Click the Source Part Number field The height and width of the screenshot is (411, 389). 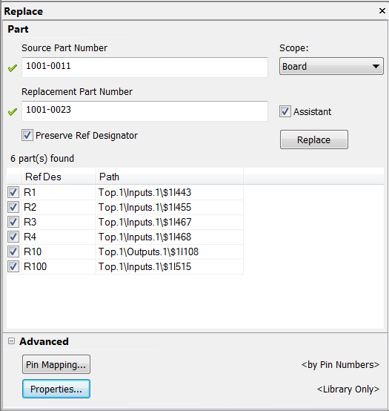point(144,68)
